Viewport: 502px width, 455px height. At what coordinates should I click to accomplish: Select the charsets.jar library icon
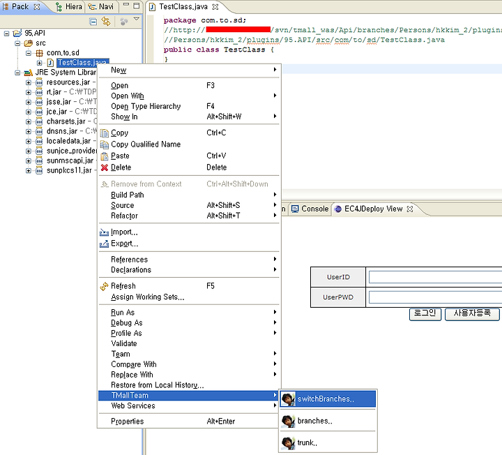(39, 121)
